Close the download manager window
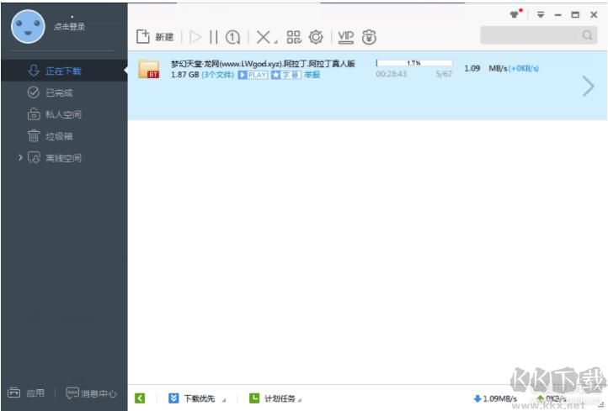The image size is (608, 411). [594, 14]
